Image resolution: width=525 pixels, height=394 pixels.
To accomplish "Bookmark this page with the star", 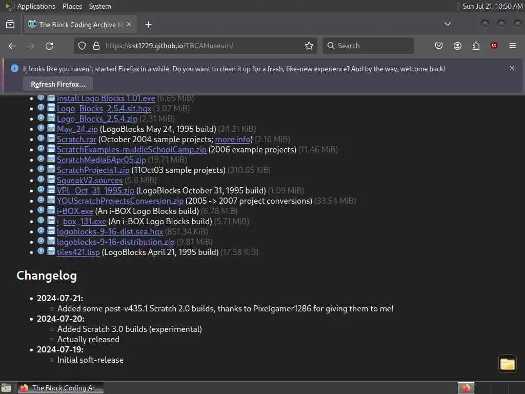I will point(309,46).
